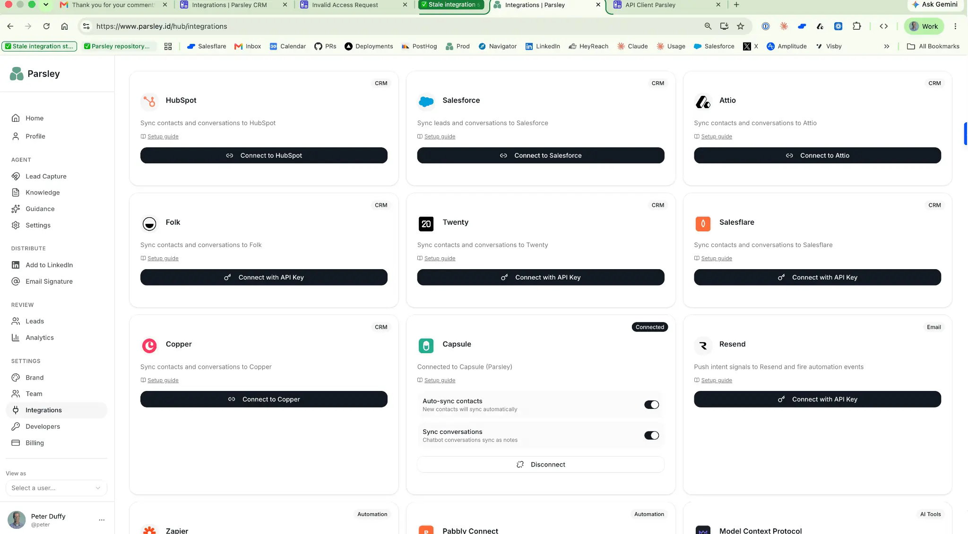Image resolution: width=968 pixels, height=534 pixels.
Task: Reload the page with browser refresh icon
Action: tap(46, 26)
